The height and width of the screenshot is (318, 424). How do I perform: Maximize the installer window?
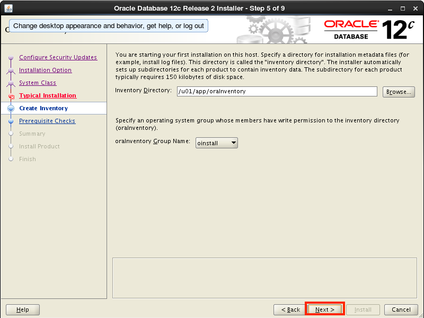403,8
